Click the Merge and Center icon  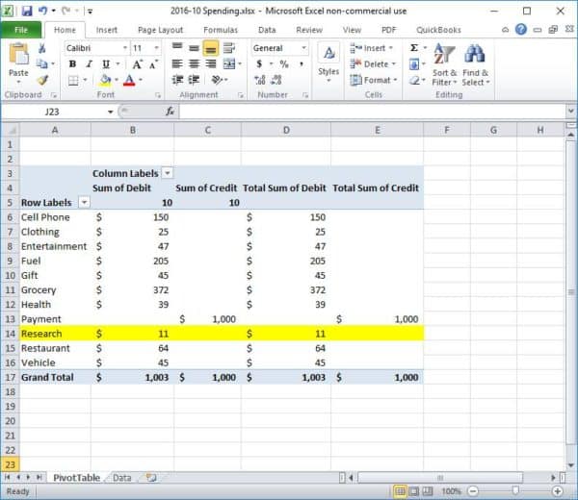click(x=229, y=64)
